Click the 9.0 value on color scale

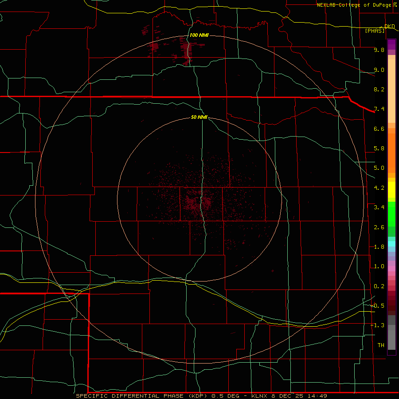[379, 70]
